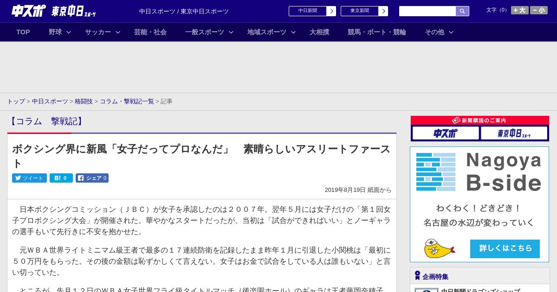This screenshot has width=557, height=292.
Task: Click the 2019年8月19日 紙面から date text
Action: [x=358, y=190]
